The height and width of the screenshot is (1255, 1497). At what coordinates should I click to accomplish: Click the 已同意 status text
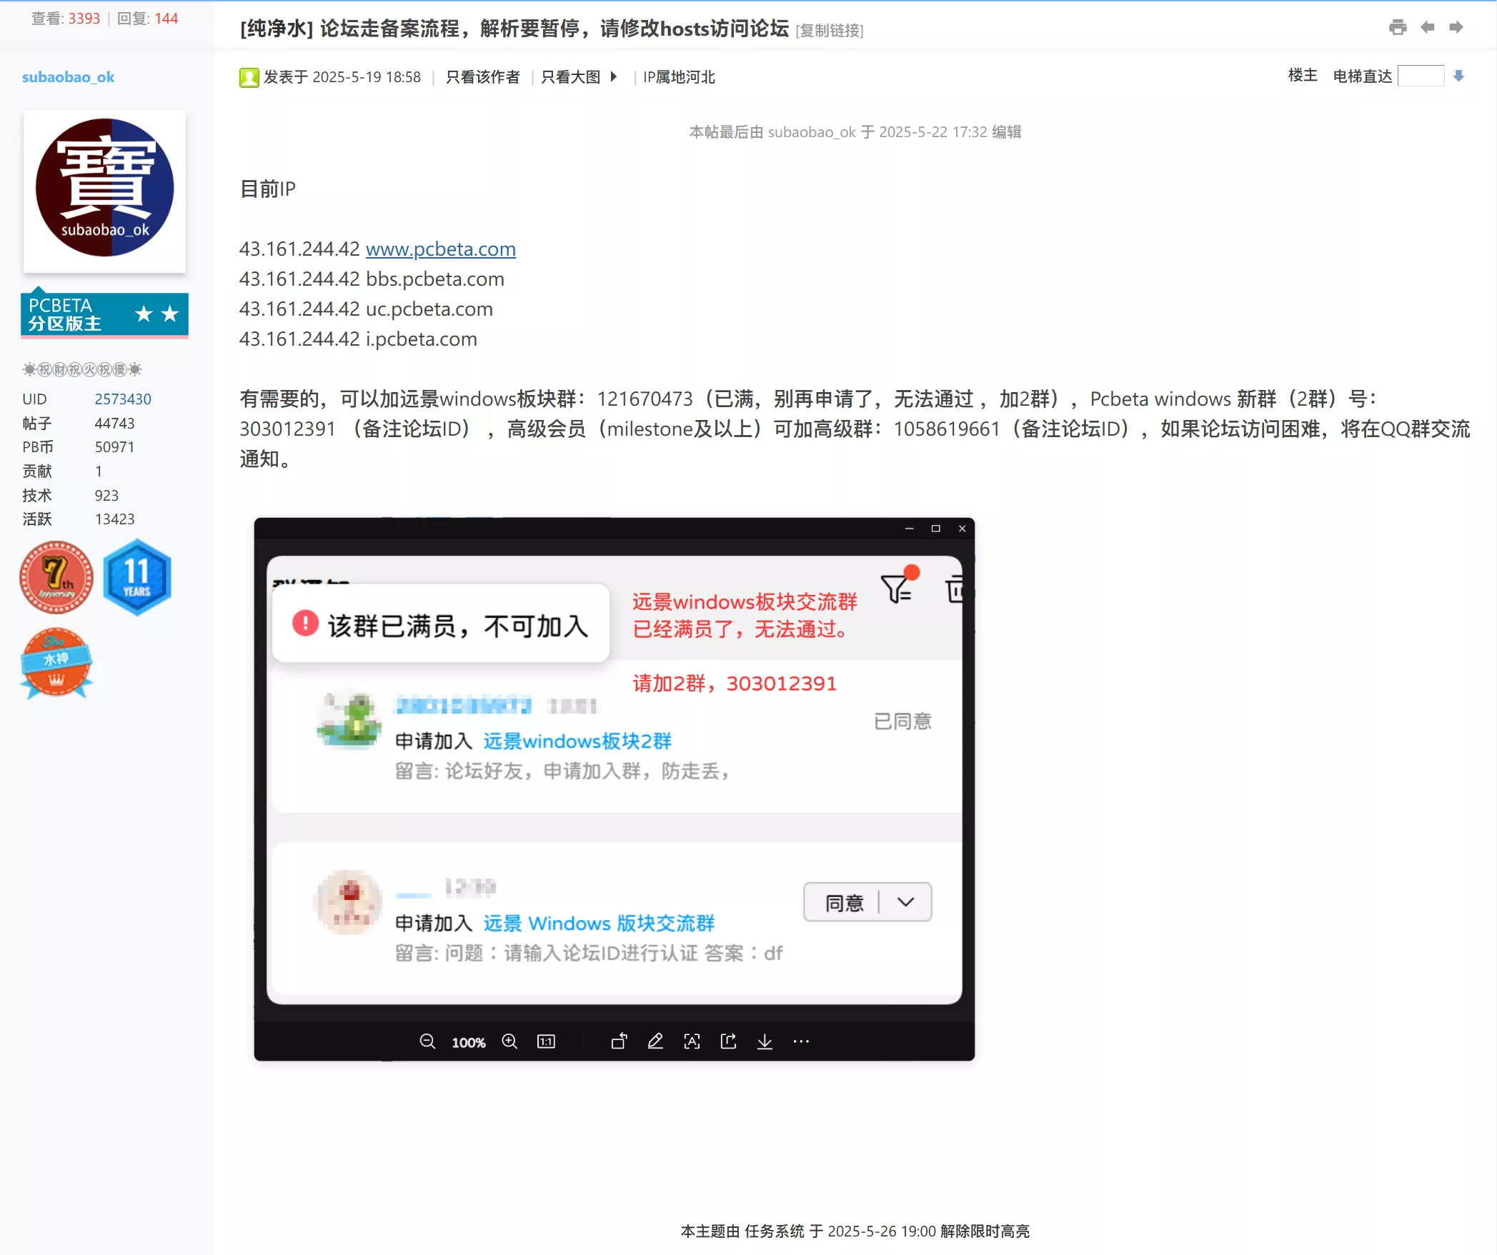[x=902, y=721]
